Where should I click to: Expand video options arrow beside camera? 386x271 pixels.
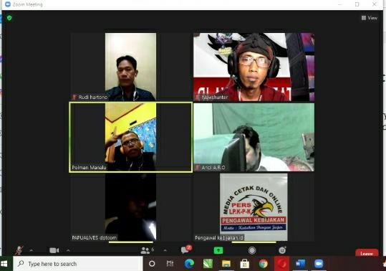coord(68,250)
